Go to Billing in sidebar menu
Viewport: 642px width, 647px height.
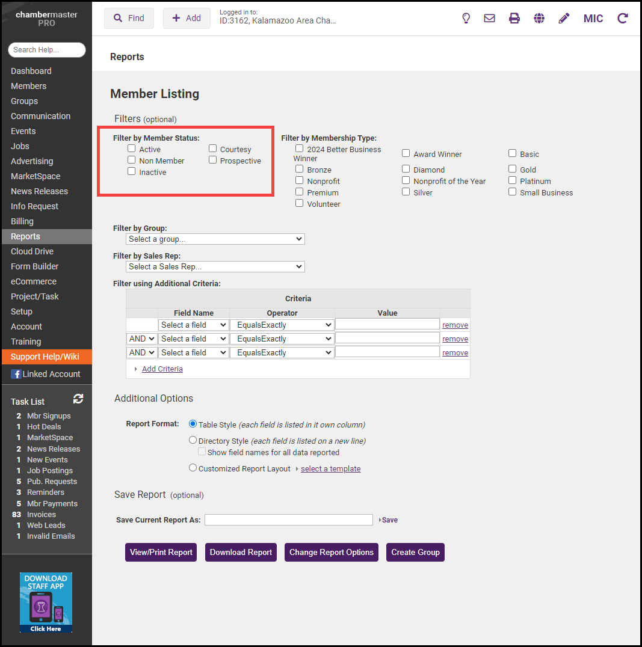pyautogui.click(x=22, y=221)
